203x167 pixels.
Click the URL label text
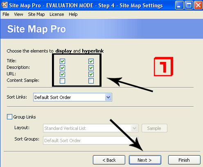click(11, 74)
